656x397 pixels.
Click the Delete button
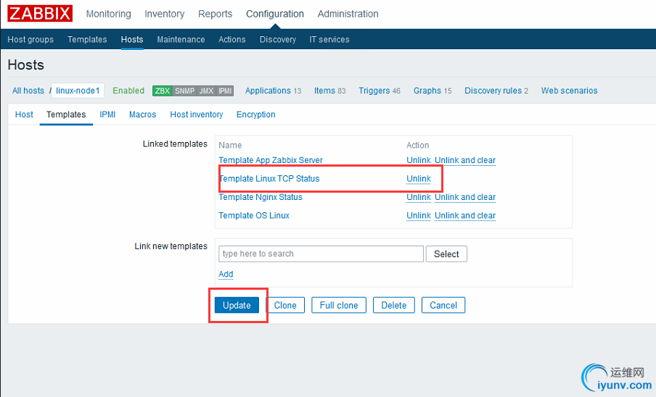pos(394,305)
